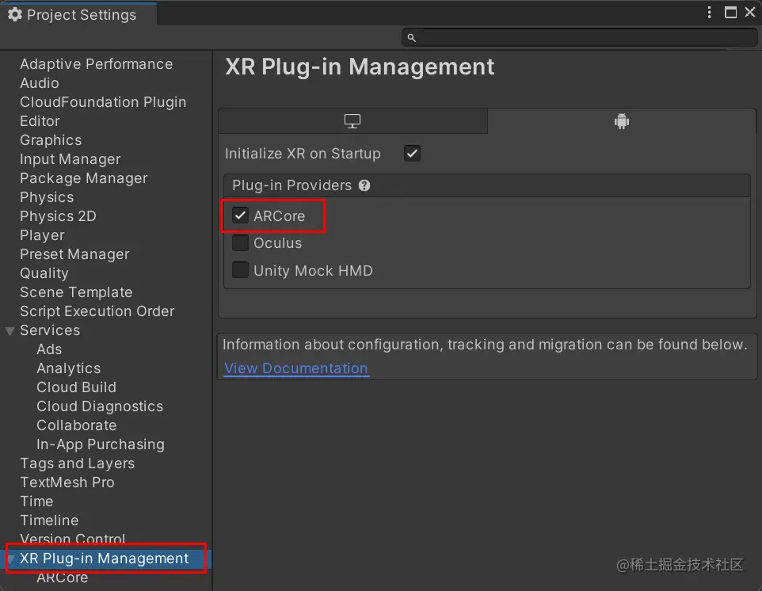762x591 pixels.
Task: Open Script Execution Order settings
Action: click(97, 311)
